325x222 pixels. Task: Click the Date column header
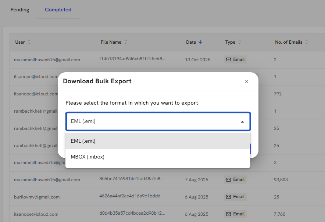[191, 42]
